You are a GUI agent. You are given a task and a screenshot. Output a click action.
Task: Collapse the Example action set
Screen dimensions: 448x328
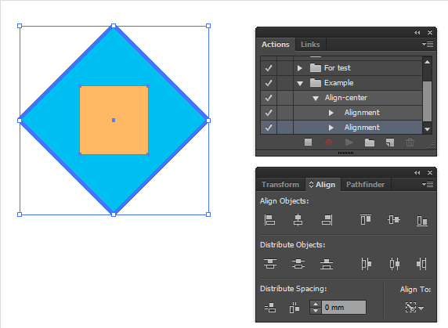(300, 83)
